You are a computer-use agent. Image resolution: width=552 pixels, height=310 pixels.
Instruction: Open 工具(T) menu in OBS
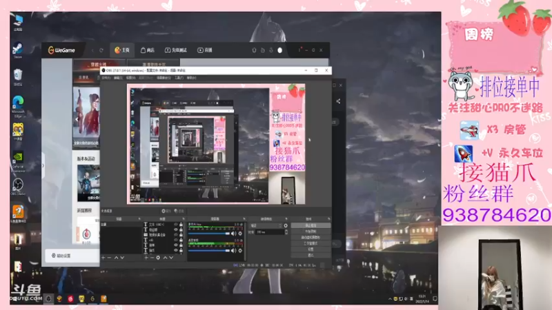tap(179, 78)
